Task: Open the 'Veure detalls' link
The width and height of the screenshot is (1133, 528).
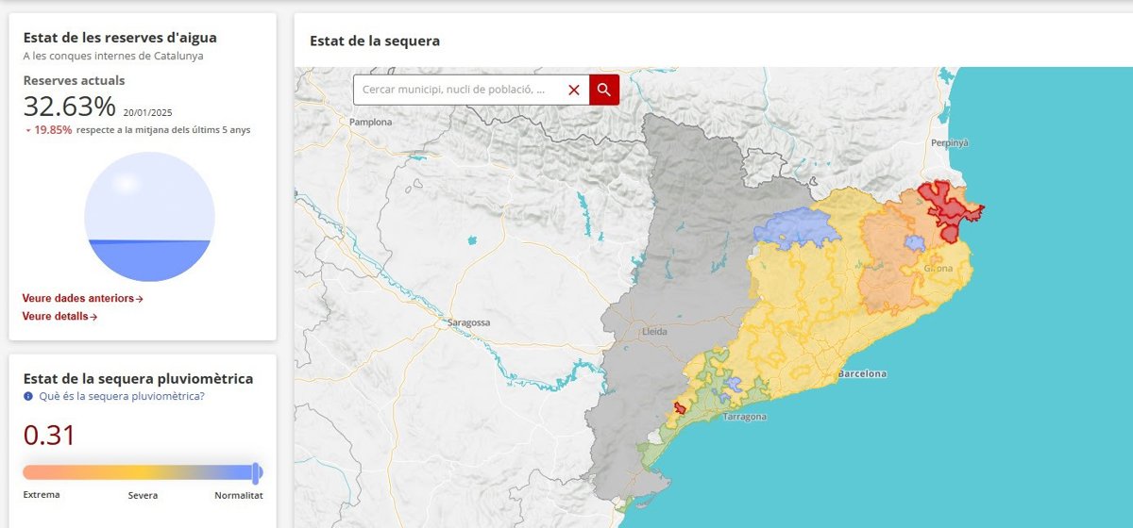Action: (59, 317)
